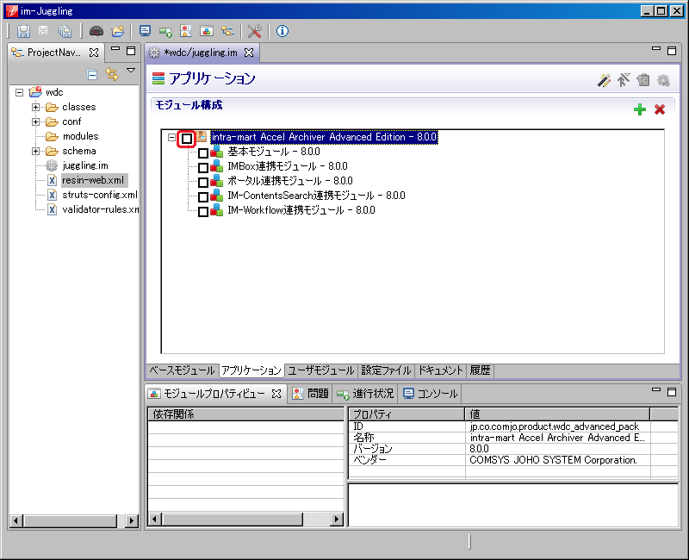This screenshot has width=689, height=560.
Task: Close the ProjectNavigator view tab
Action: click(x=94, y=53)
